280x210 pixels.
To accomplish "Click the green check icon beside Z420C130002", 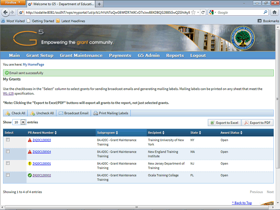I will 30,175.
